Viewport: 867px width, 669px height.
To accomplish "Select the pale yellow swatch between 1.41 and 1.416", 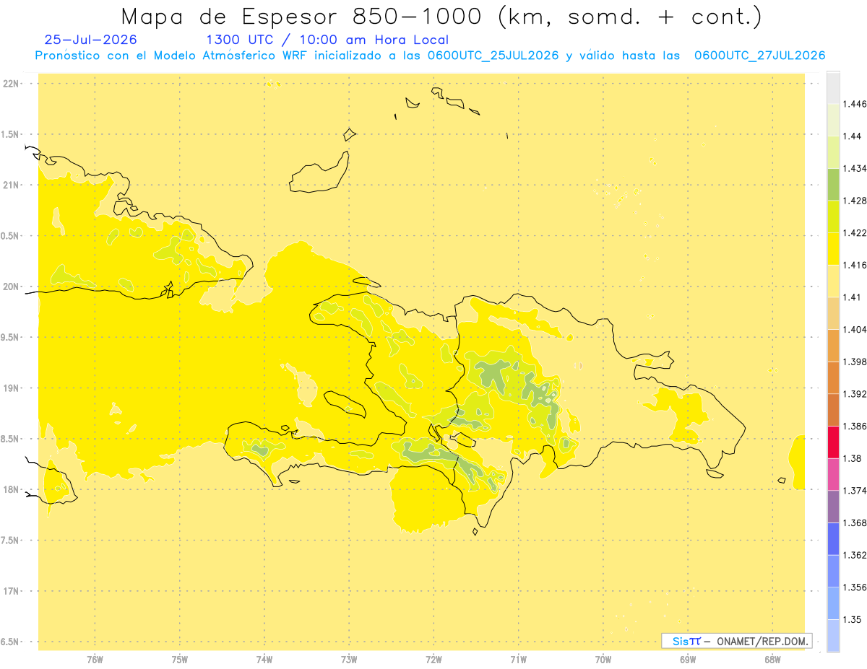I will [x=833, y=281].
